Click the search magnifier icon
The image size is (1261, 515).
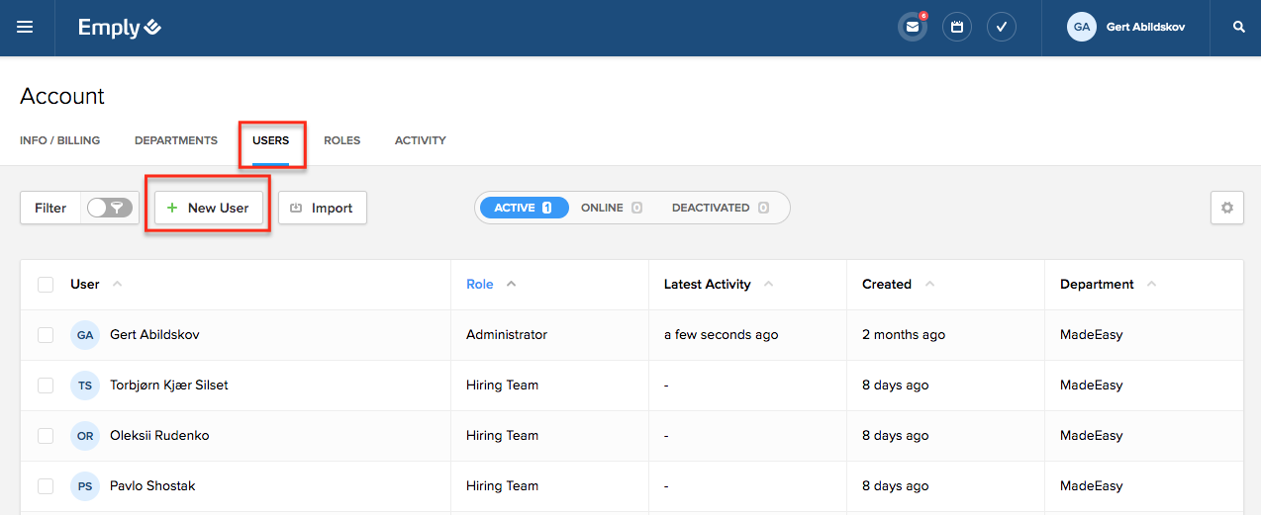coord(1238,28)
